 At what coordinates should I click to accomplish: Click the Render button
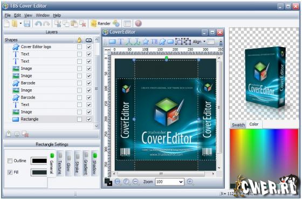[100, 24]
